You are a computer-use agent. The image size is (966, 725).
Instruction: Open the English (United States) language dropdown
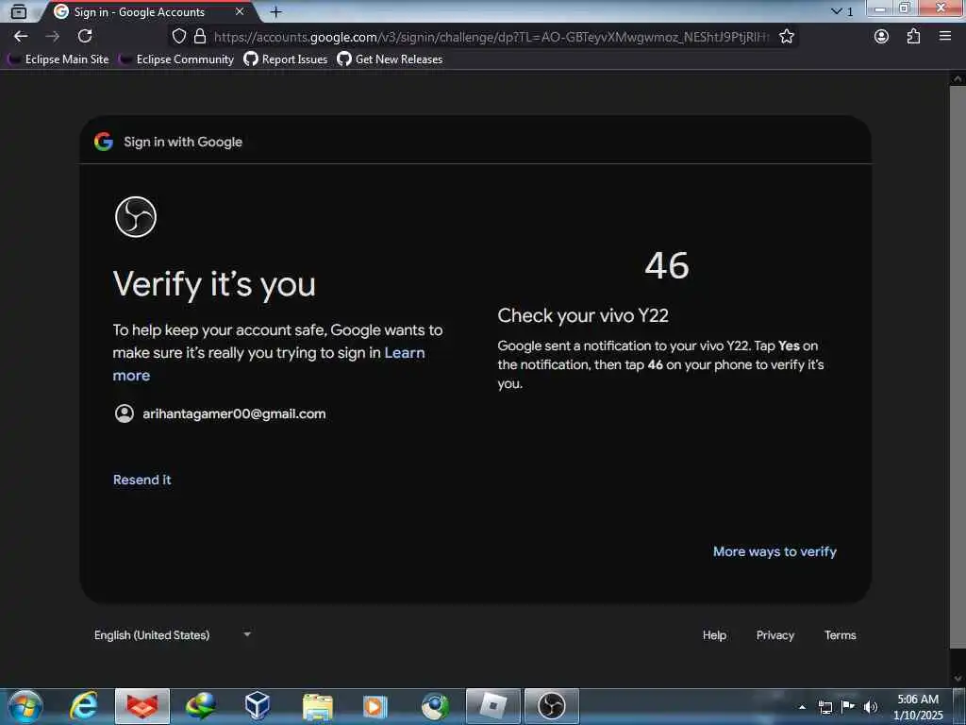click(173, 635)
